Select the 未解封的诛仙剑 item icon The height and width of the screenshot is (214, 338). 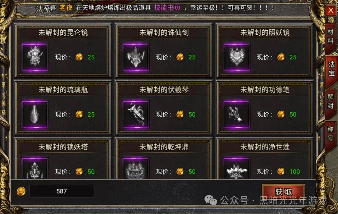(x=136, y=57)
